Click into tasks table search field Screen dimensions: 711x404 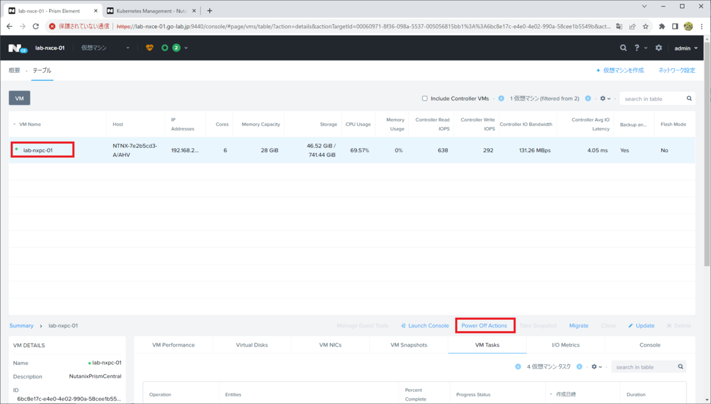tap(643, 367)
